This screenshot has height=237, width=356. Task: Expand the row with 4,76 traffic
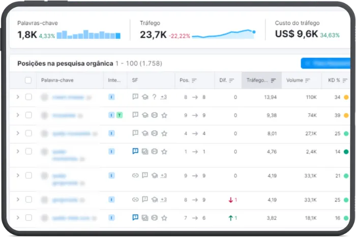coord(18,151)
